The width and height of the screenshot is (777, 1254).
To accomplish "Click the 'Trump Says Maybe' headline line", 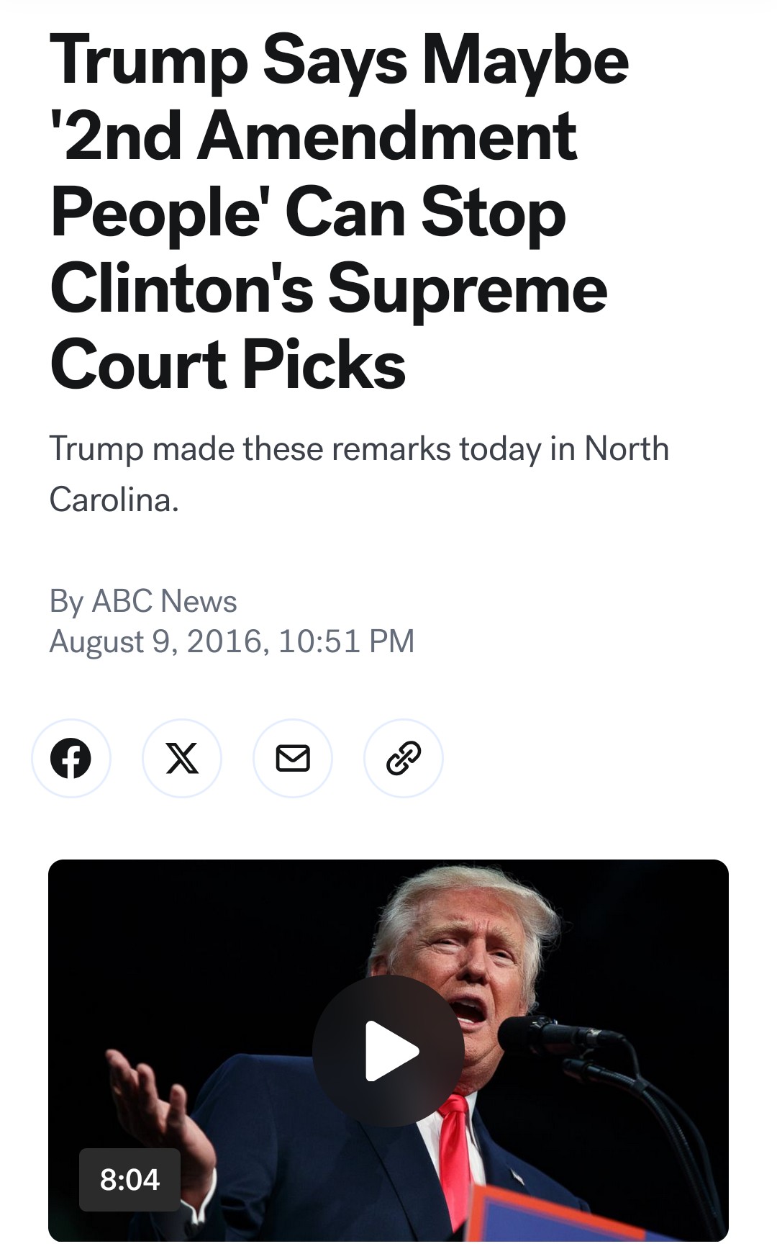I will pyautogui.click(x=339, y=61).
